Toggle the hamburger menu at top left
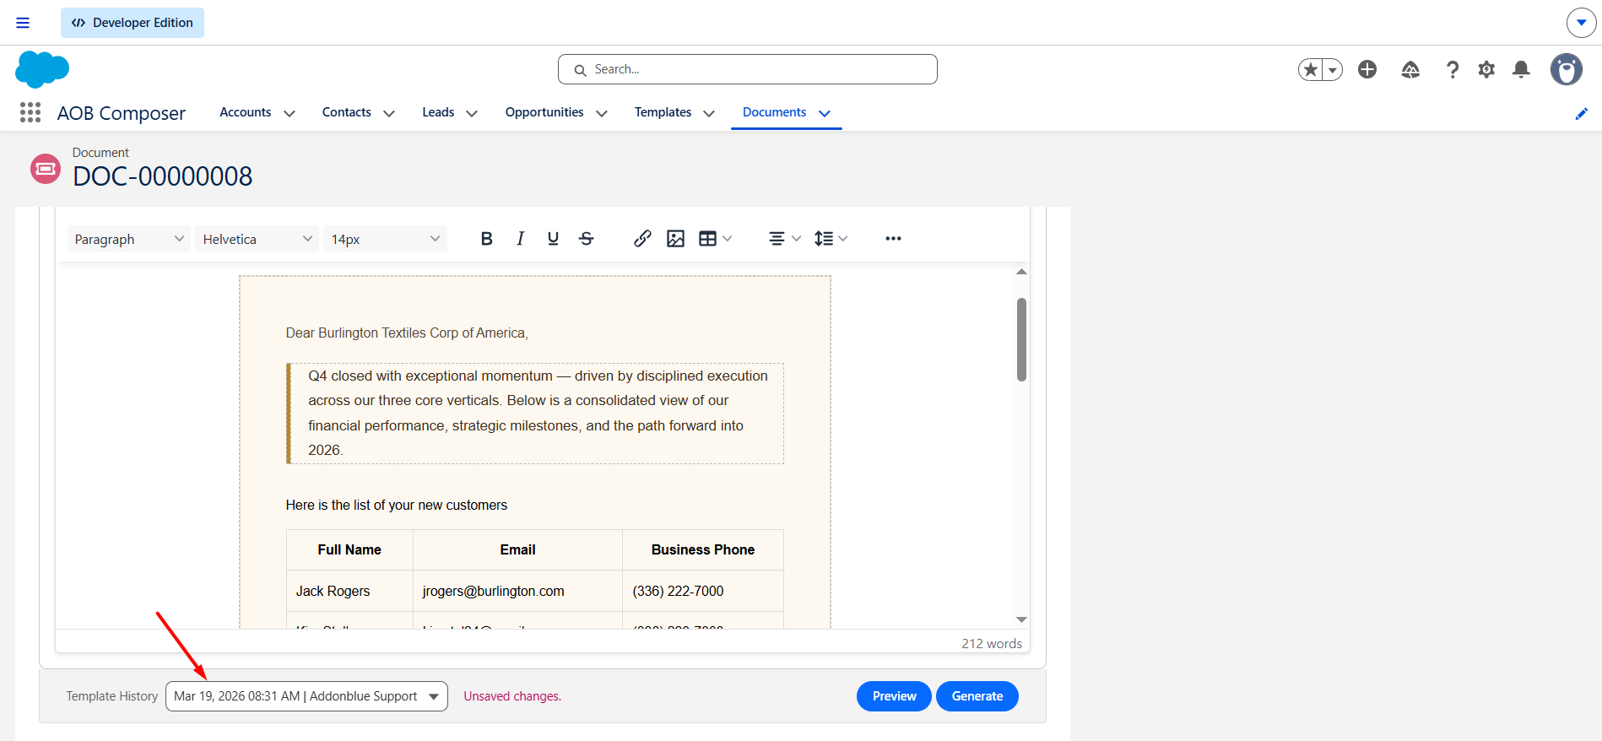This screenshot has width=1602, height=741. [x=23, y=23]
